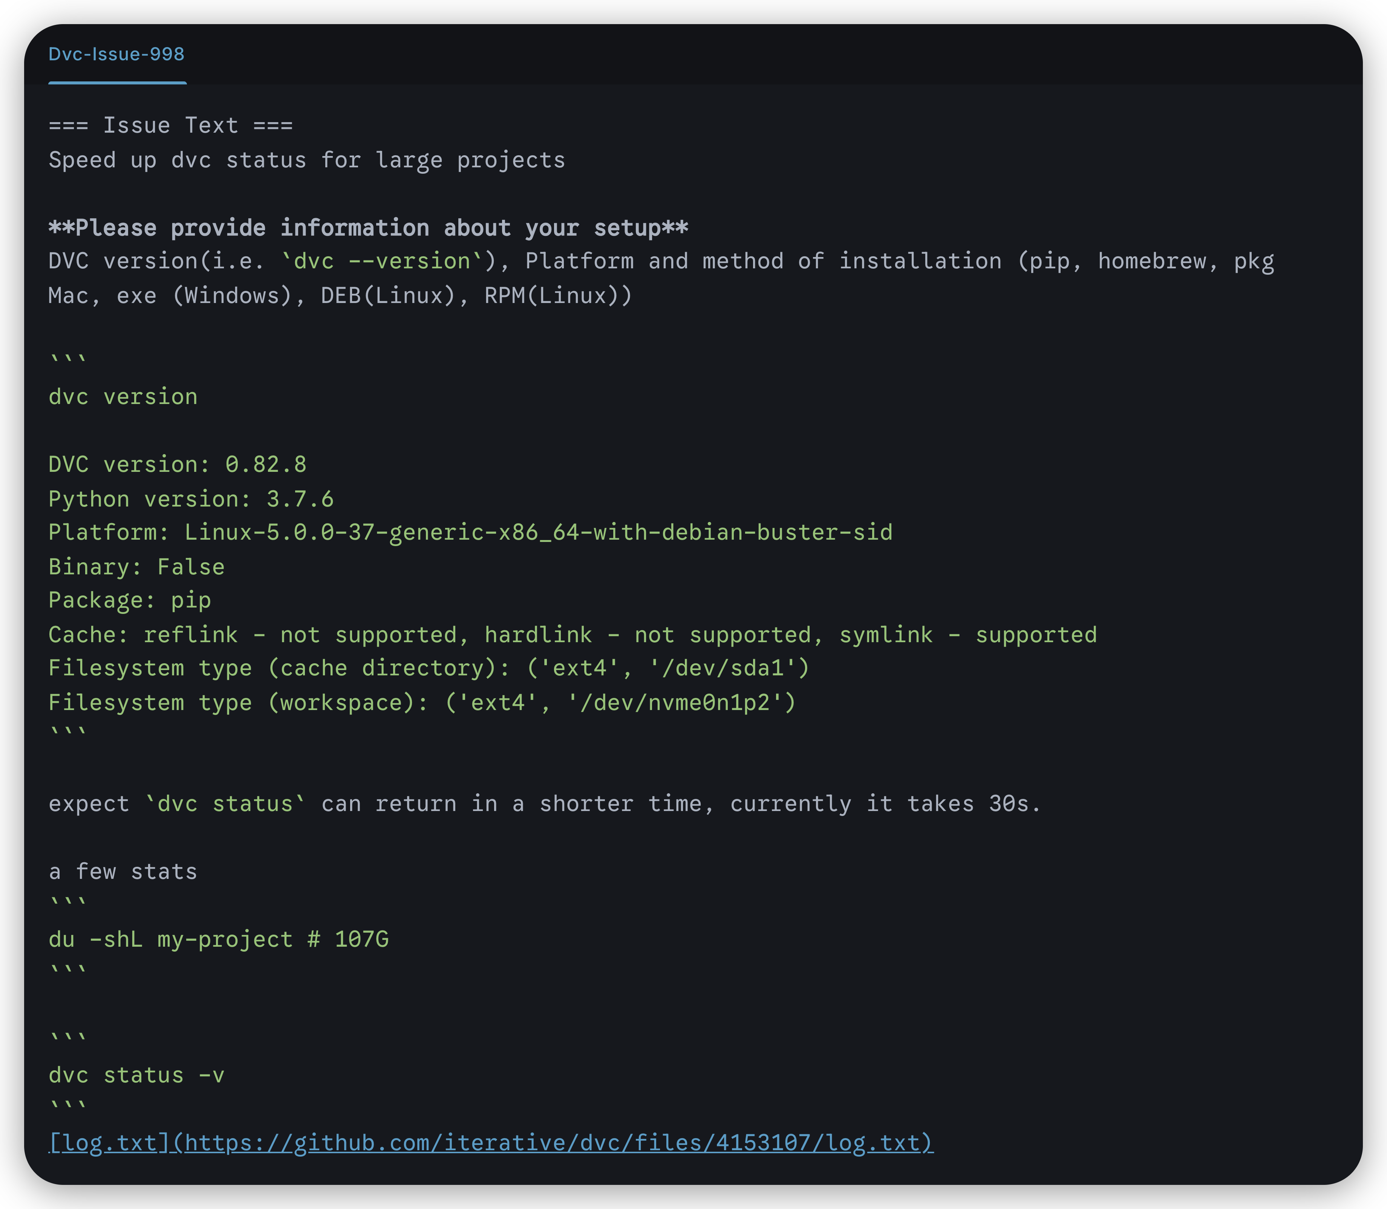This screenshot has height=1209, width=1387.
Task: Click the workspace filesystem type line
Action: [x=422, y=702]
